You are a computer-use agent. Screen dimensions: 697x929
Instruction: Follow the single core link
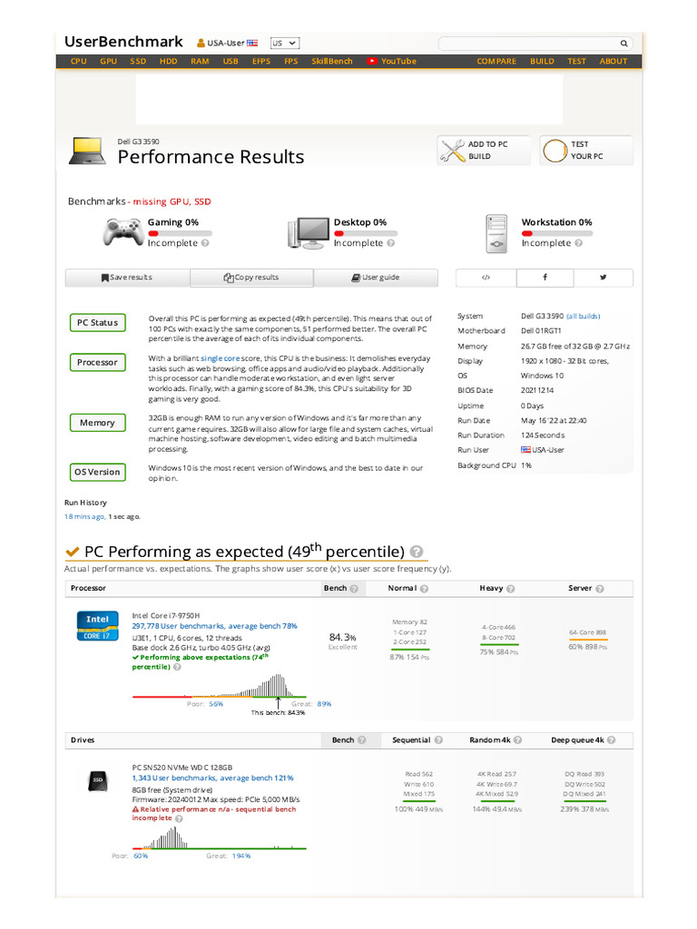(x=220, y=358)
